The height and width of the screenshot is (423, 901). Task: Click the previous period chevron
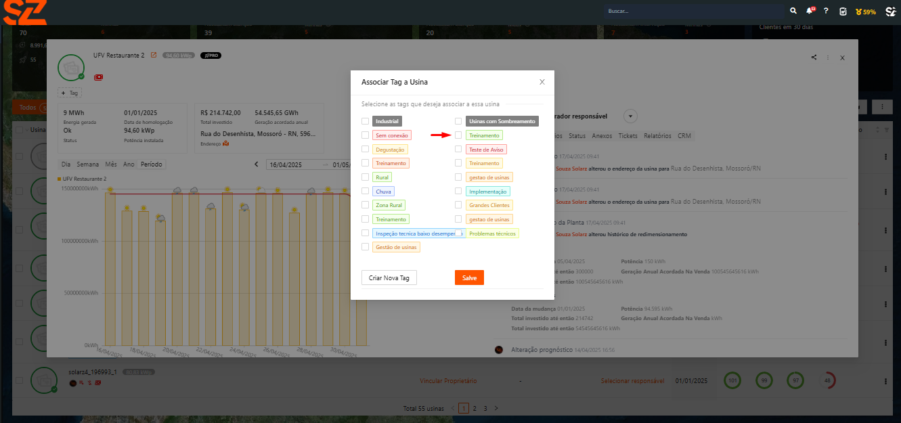[257, 164]
